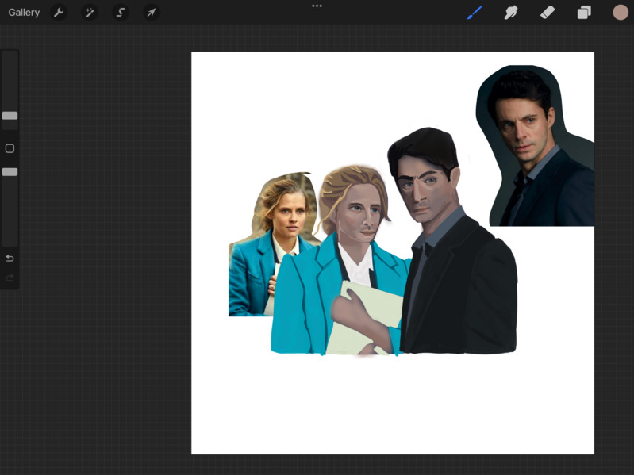Open the three-dot multitasking menu
The image size is (634, 475).
click(317, 6)
